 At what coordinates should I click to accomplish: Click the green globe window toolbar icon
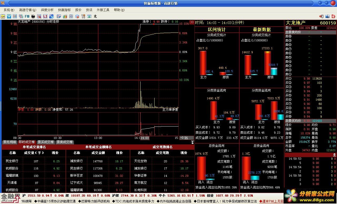(89, 16)
